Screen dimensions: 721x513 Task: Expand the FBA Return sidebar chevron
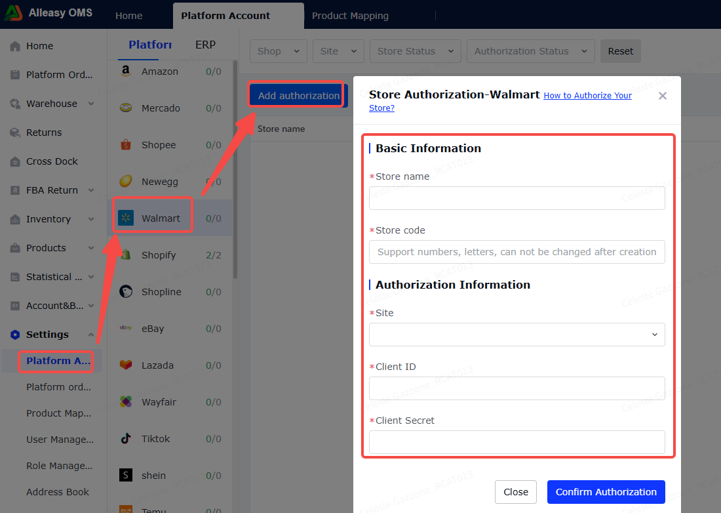[91, 190]
